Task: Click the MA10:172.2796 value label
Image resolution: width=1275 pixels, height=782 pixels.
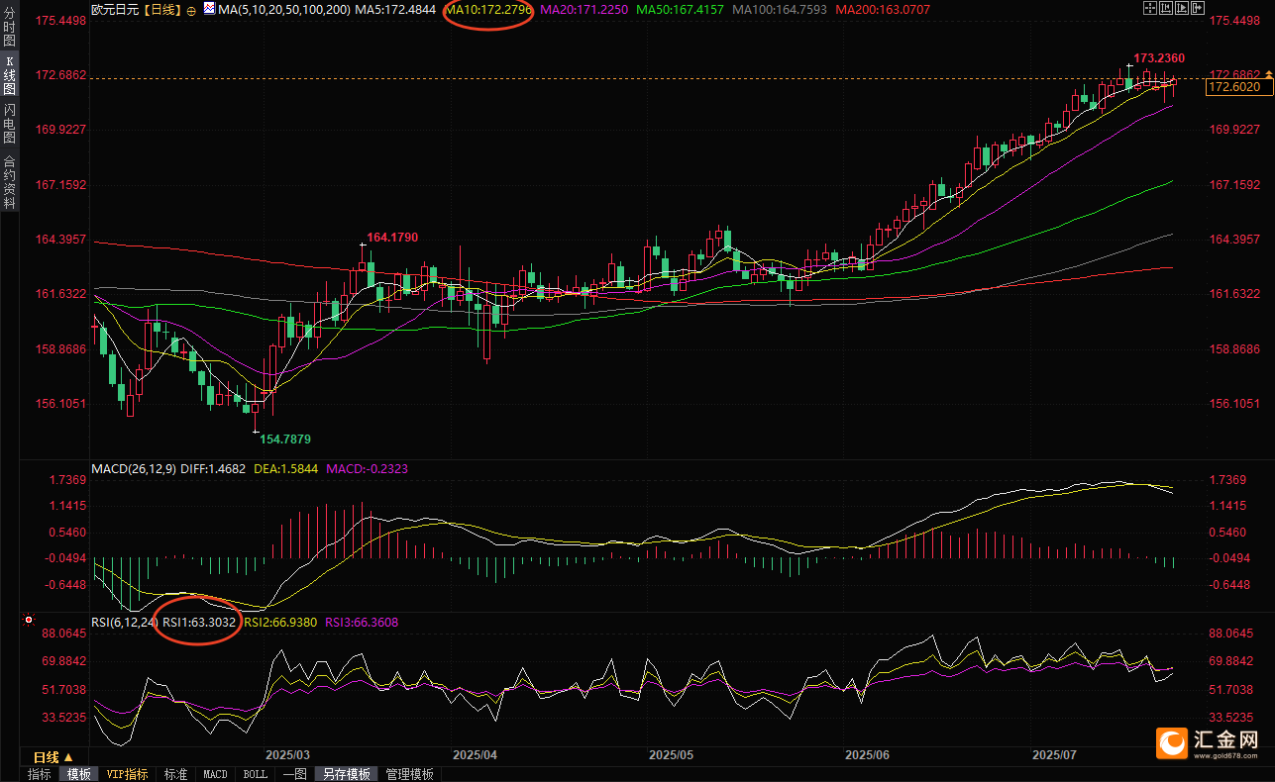Action: [488, 9]
